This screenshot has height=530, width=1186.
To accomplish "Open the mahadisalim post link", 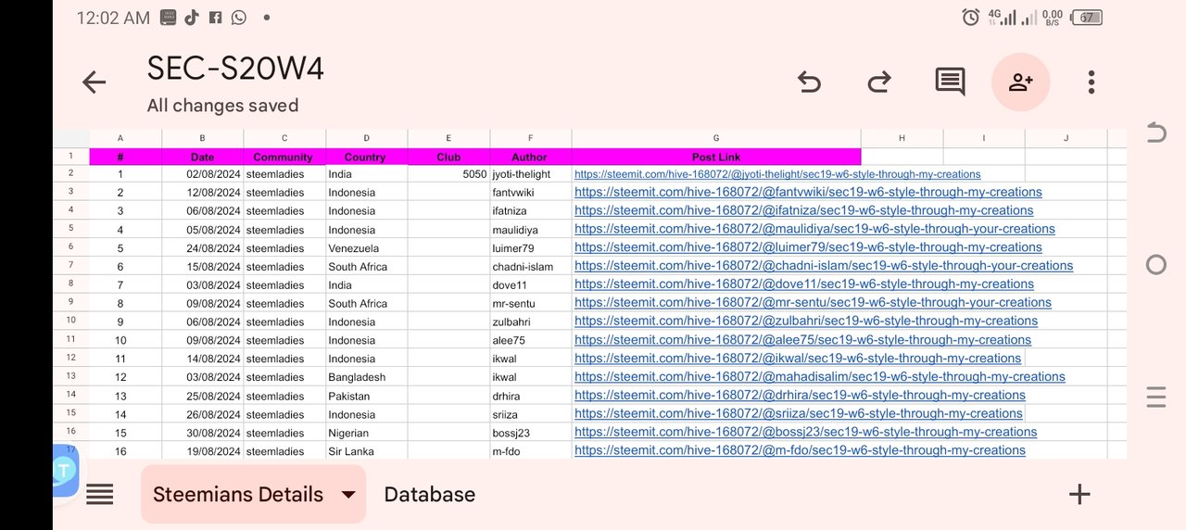I will click(820, 377).
